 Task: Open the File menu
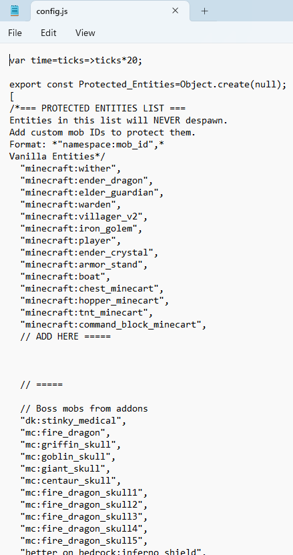(x=15, y=33)
